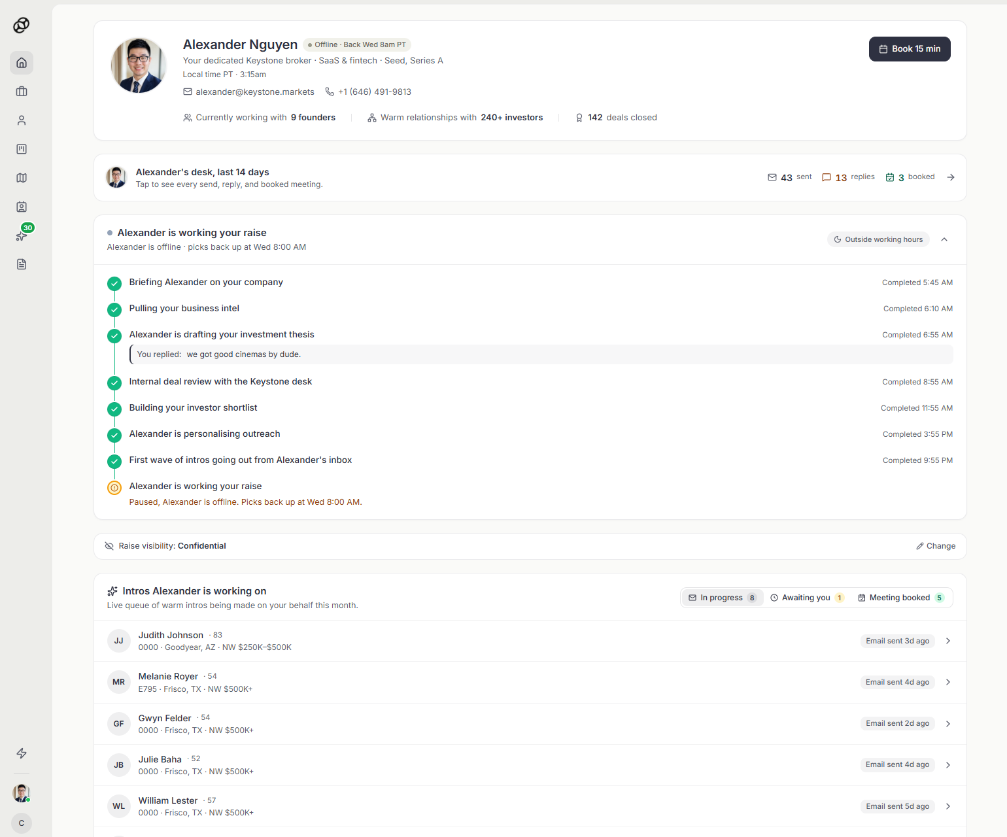
Task: Click the personalising outreach step
Action: point(205,434)
